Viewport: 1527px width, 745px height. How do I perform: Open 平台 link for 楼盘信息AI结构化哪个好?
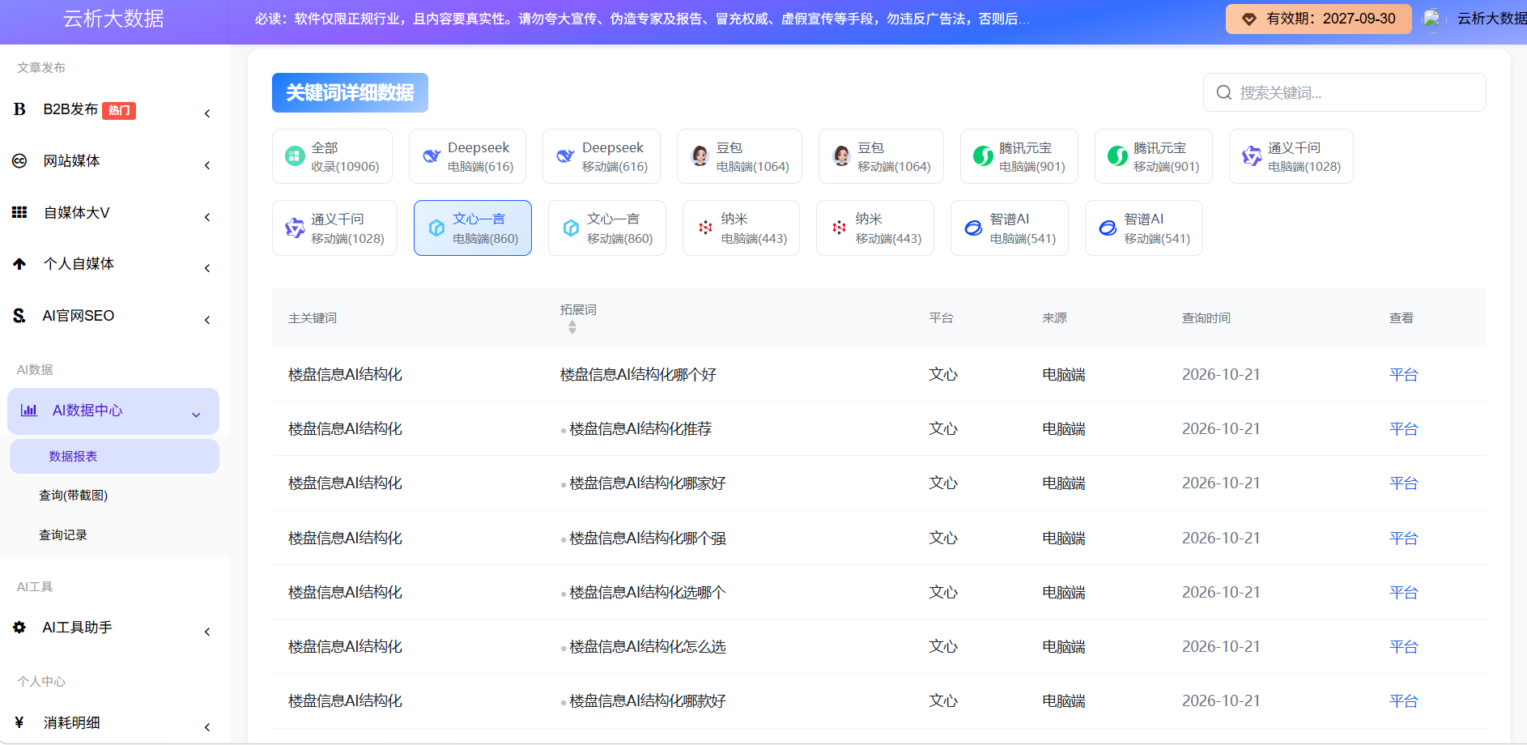(x=1403, y=374)
